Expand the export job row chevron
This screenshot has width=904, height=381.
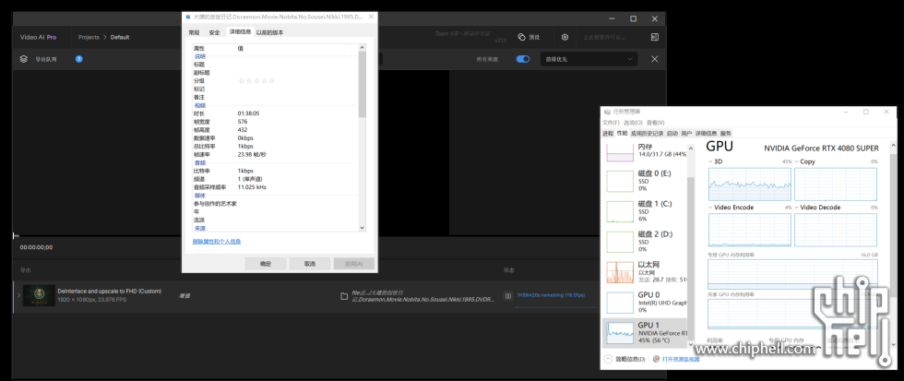pos(16,296)
